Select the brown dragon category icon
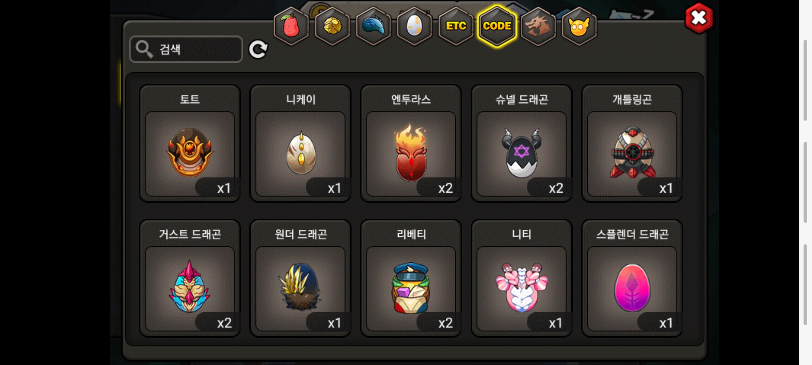Screen dimensions: 812x365 coord(538,26)
